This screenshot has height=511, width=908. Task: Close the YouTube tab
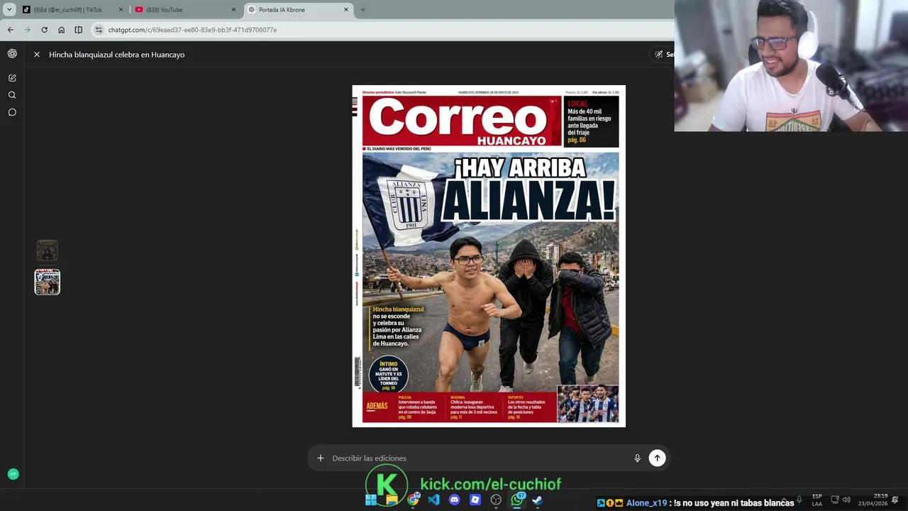(x=233, y=10)
